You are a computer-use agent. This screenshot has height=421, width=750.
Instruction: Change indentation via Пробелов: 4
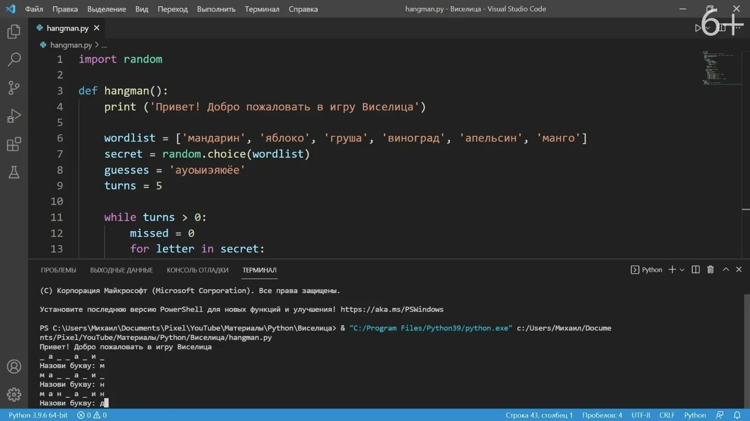tap(602, 415)
